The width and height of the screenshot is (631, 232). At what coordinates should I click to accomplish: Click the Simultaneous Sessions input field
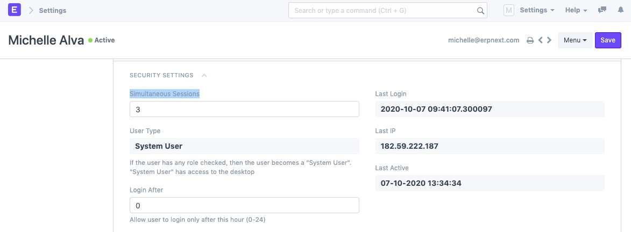(244, 109)
